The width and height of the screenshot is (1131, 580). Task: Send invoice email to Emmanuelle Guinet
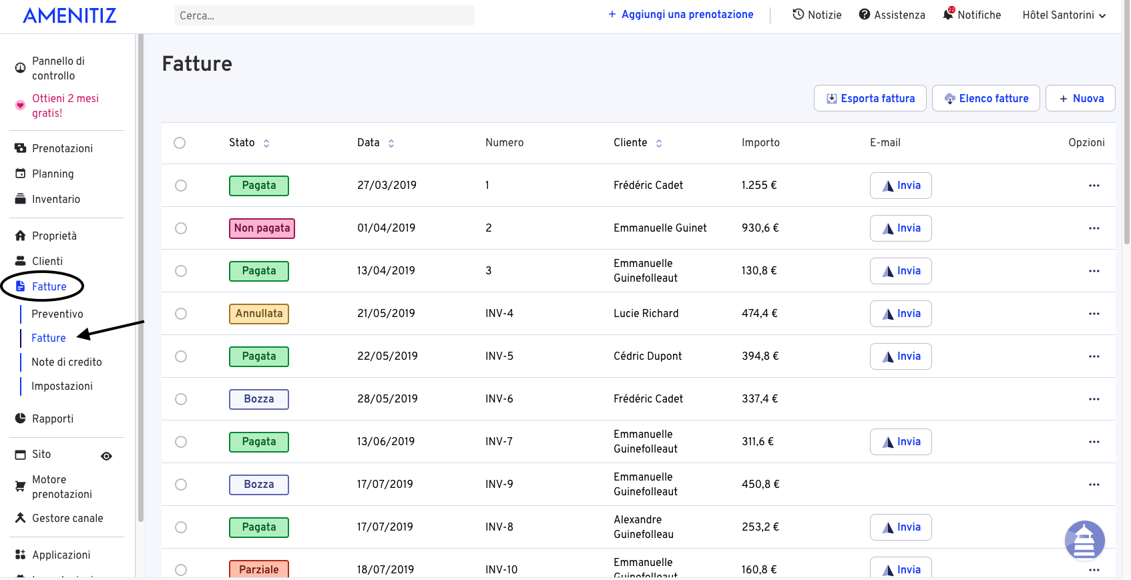click(901, 228)
